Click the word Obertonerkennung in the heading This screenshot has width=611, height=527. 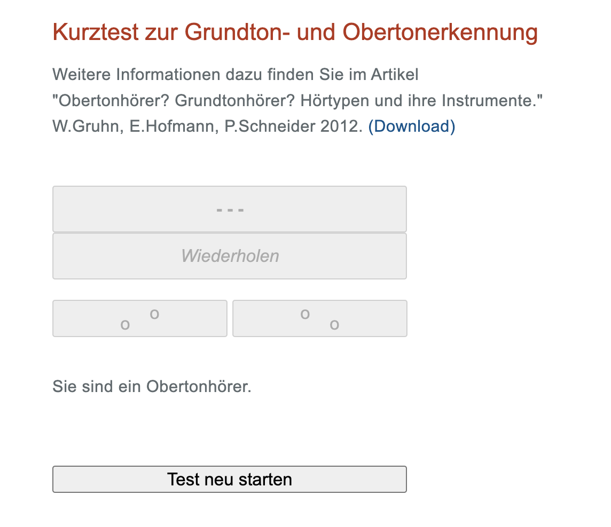(x=440, y=33)
